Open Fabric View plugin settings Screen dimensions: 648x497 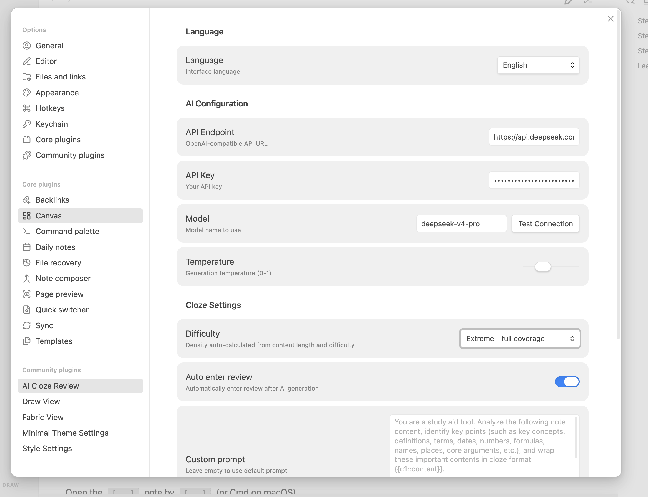tap(80, 417)
